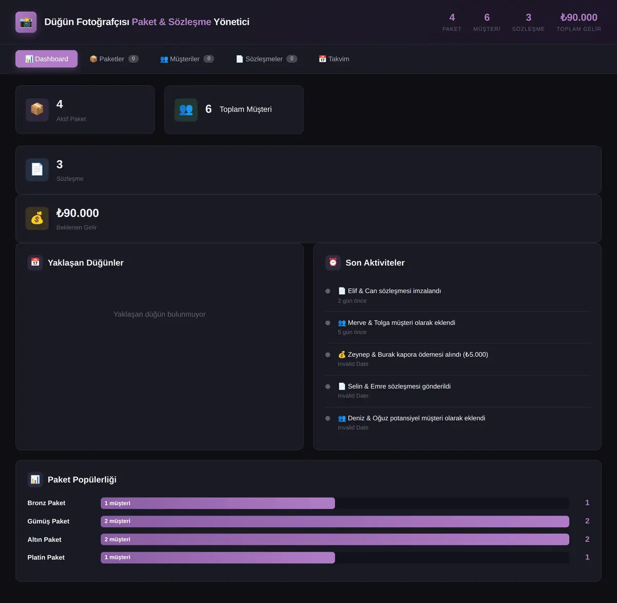The width and height of the screenshot is (617, 603).
Task: Click the people icon on Toplam Müşteri card
Action: (x=186, y=109)
